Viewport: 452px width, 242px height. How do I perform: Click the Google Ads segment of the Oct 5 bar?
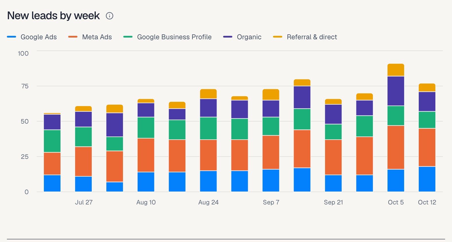pyautogui.click(x=396, y=180)
